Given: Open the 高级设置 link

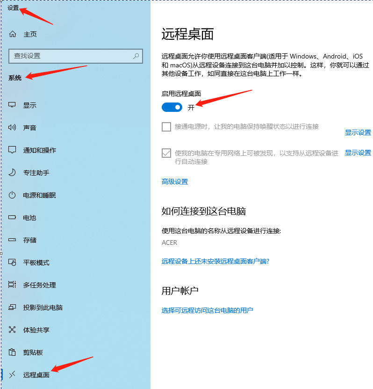Looking at the screenshot, I should pyautogui.click(x=175, y=182).
